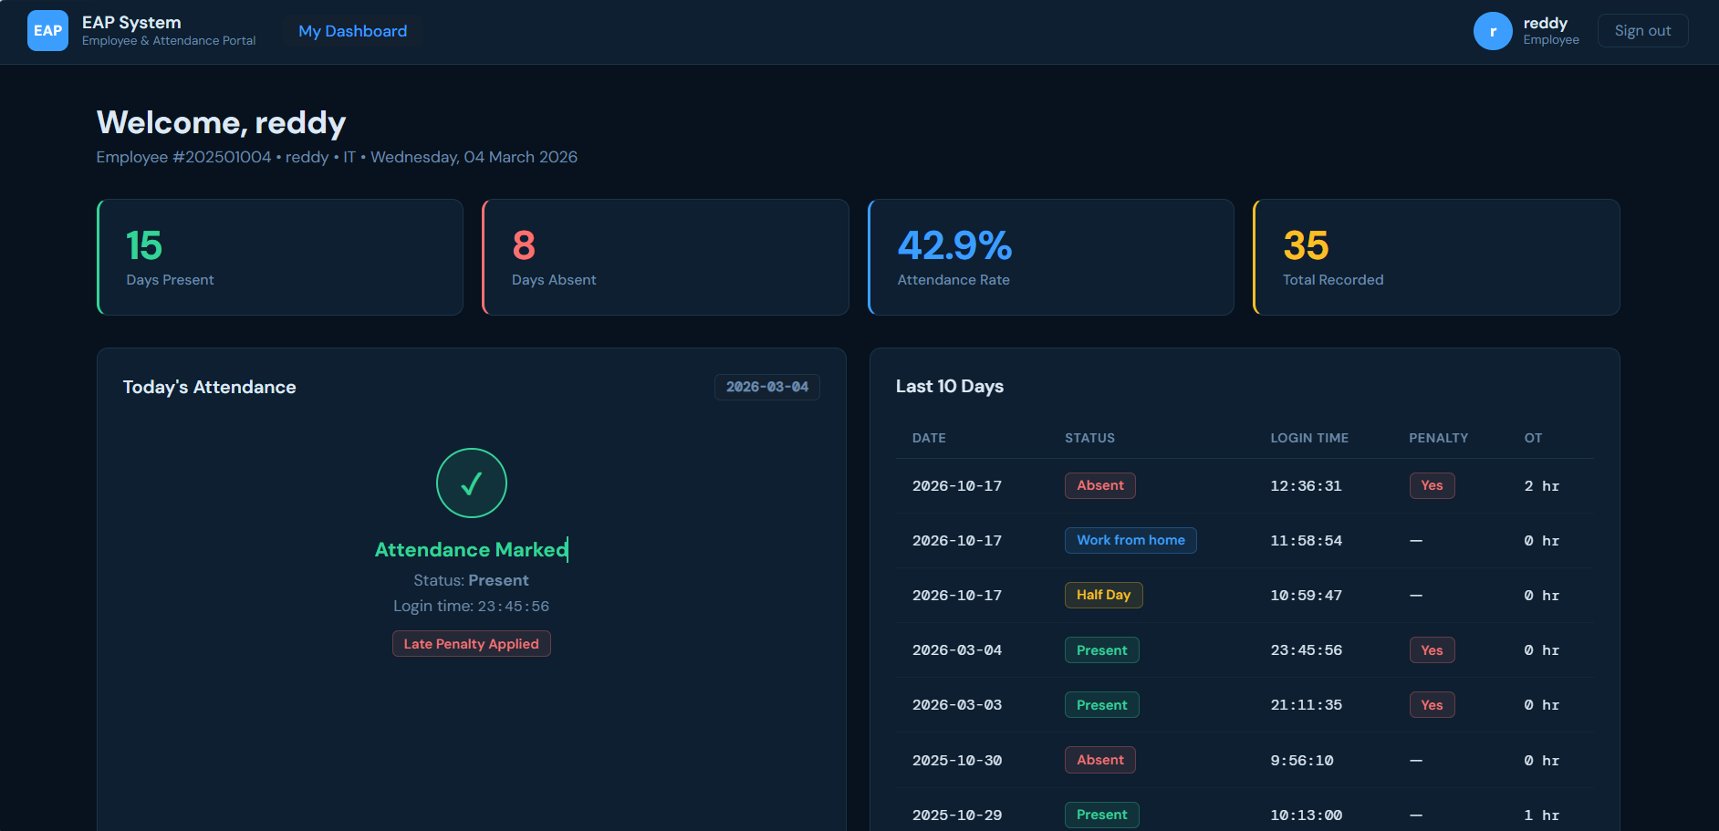Viewport: 1719px width, 831px height.
Task: Click the reddy user avatar
Action: tap(1492, 31)
